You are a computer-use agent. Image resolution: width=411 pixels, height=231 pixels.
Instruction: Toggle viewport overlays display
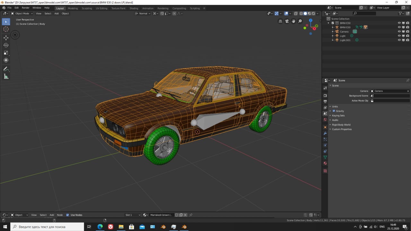(286, 13)
